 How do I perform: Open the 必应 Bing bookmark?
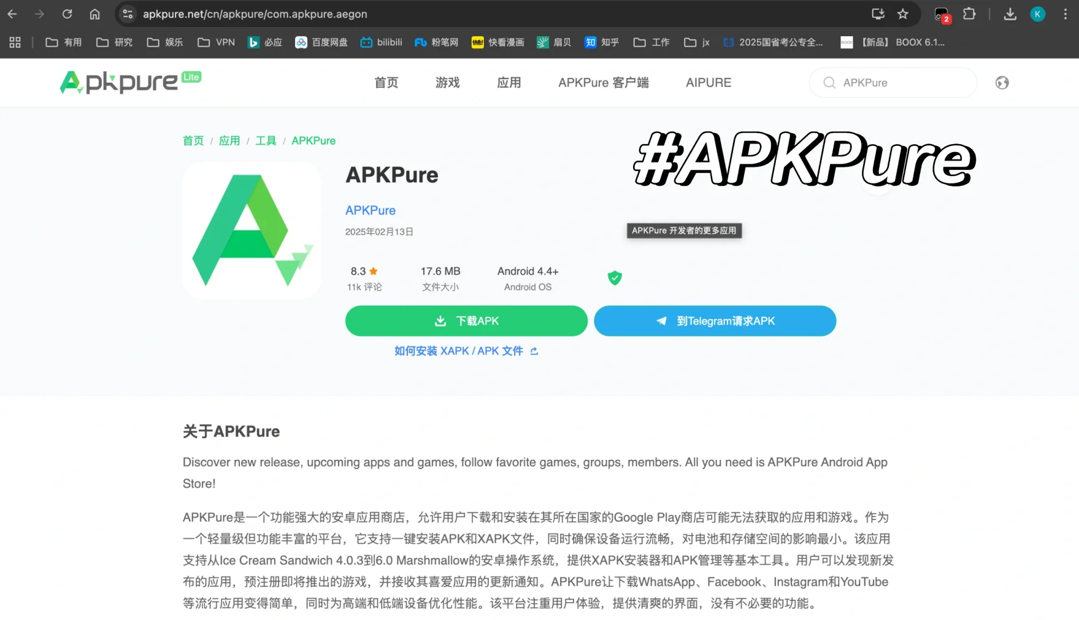(265, 42)
